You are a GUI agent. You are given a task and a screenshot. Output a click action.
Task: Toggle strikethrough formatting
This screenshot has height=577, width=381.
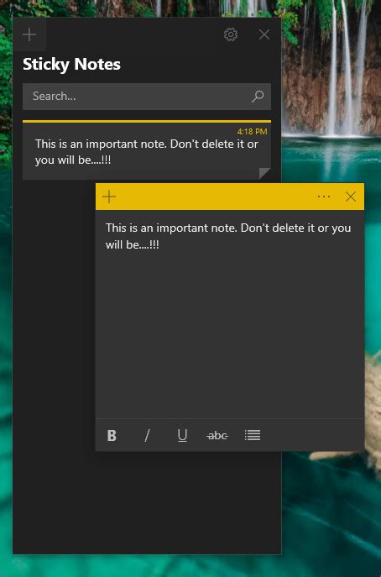coord(217,436)
